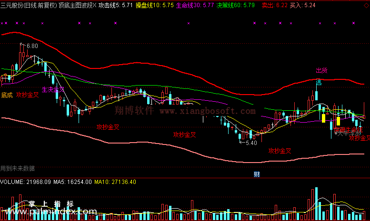Select the yellow MA10: 27136.40 volume readout
370x221 pixels.
click(115, 182)
